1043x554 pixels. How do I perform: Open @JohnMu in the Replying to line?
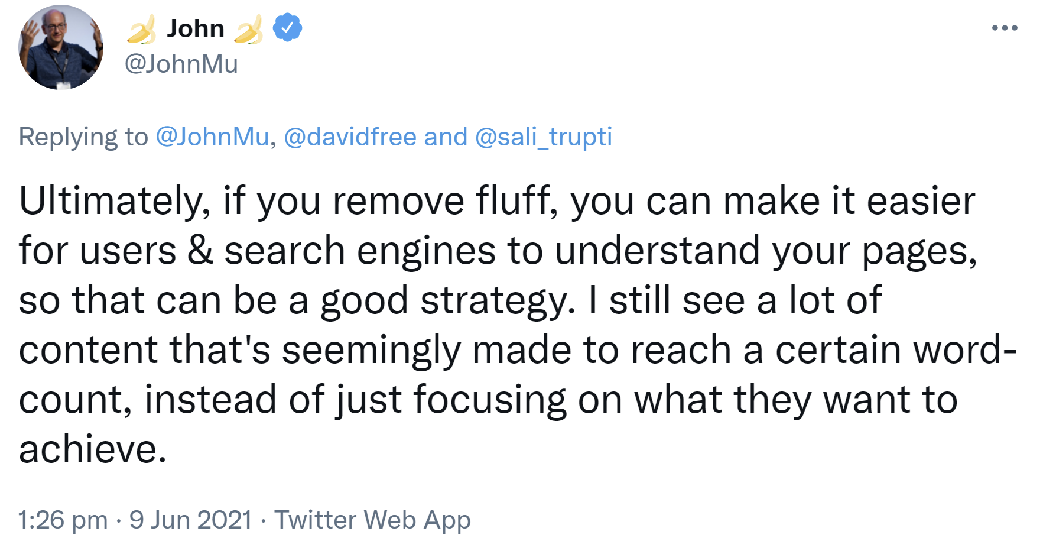coord(212,137)
